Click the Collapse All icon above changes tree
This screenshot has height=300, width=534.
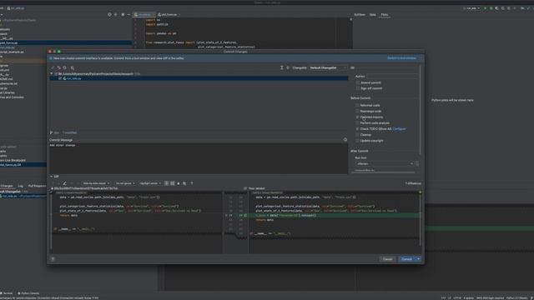pos(288,68)
